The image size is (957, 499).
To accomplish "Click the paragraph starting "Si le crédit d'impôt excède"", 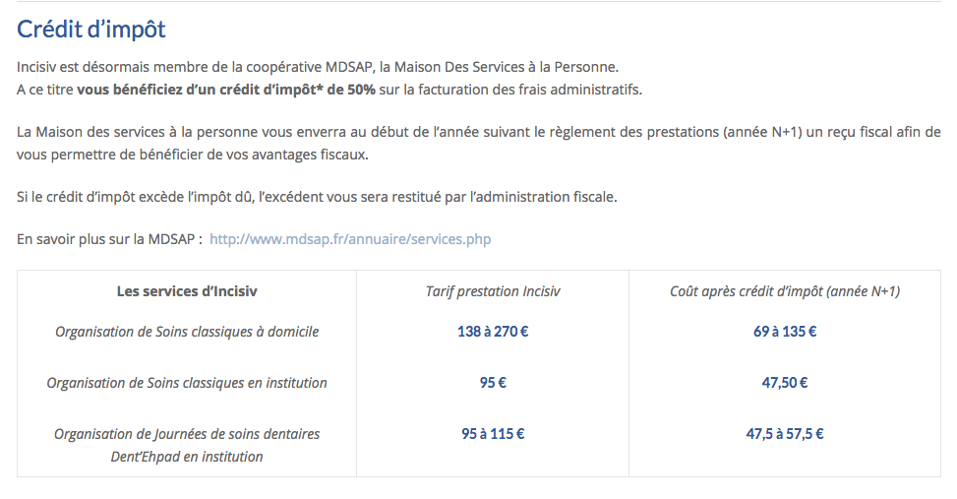I will pos(317,196).
